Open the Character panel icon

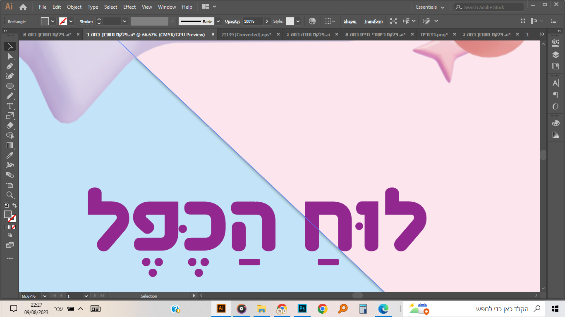pyautogui.click(x=555, y=83)
